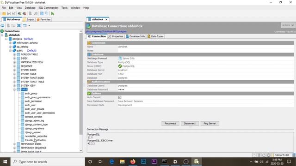Open the SQL Commander menu
The height and width of the screenshot is (166, 296).
pos(48,8)
